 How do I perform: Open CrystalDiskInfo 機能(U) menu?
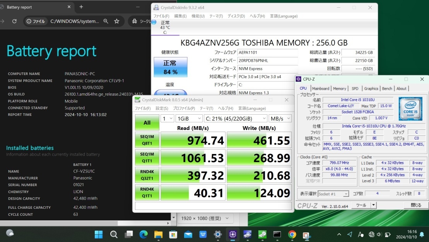click(198, 16)
